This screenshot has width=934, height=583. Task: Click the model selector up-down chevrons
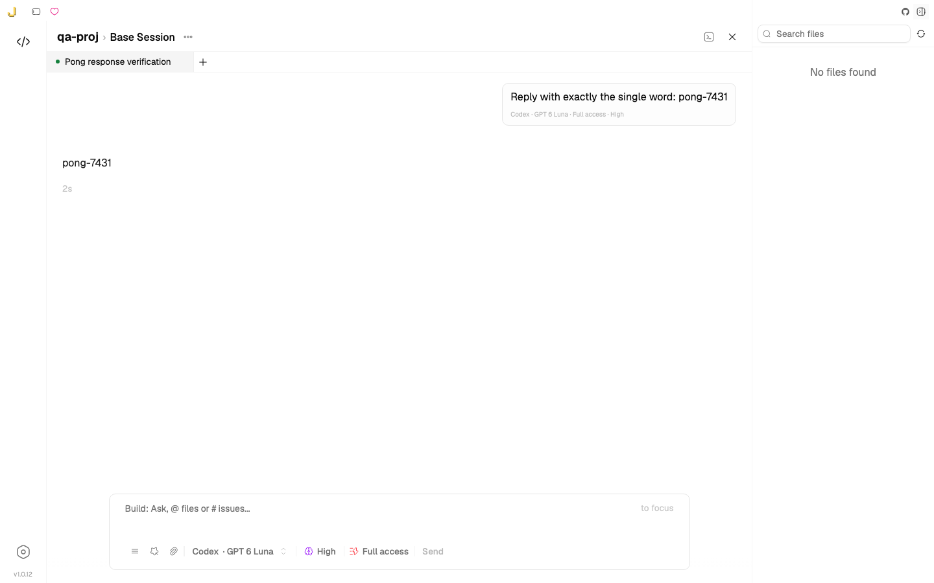pos(283,551)
